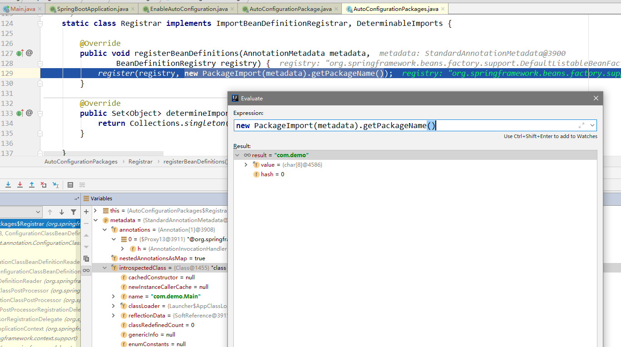Switch to the AutoConfigurationPackage.java tab
This screenshot has width=621, height=347.
pyautogui.click(x=291, y=9)
